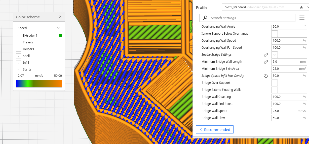Screen dimensions: 309x144
Task: Edit Bridge Wall Flow value
Action: (289, 118)
